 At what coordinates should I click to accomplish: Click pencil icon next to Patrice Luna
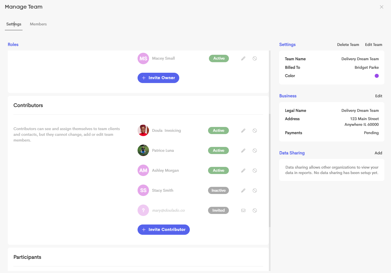pos(243,151)
